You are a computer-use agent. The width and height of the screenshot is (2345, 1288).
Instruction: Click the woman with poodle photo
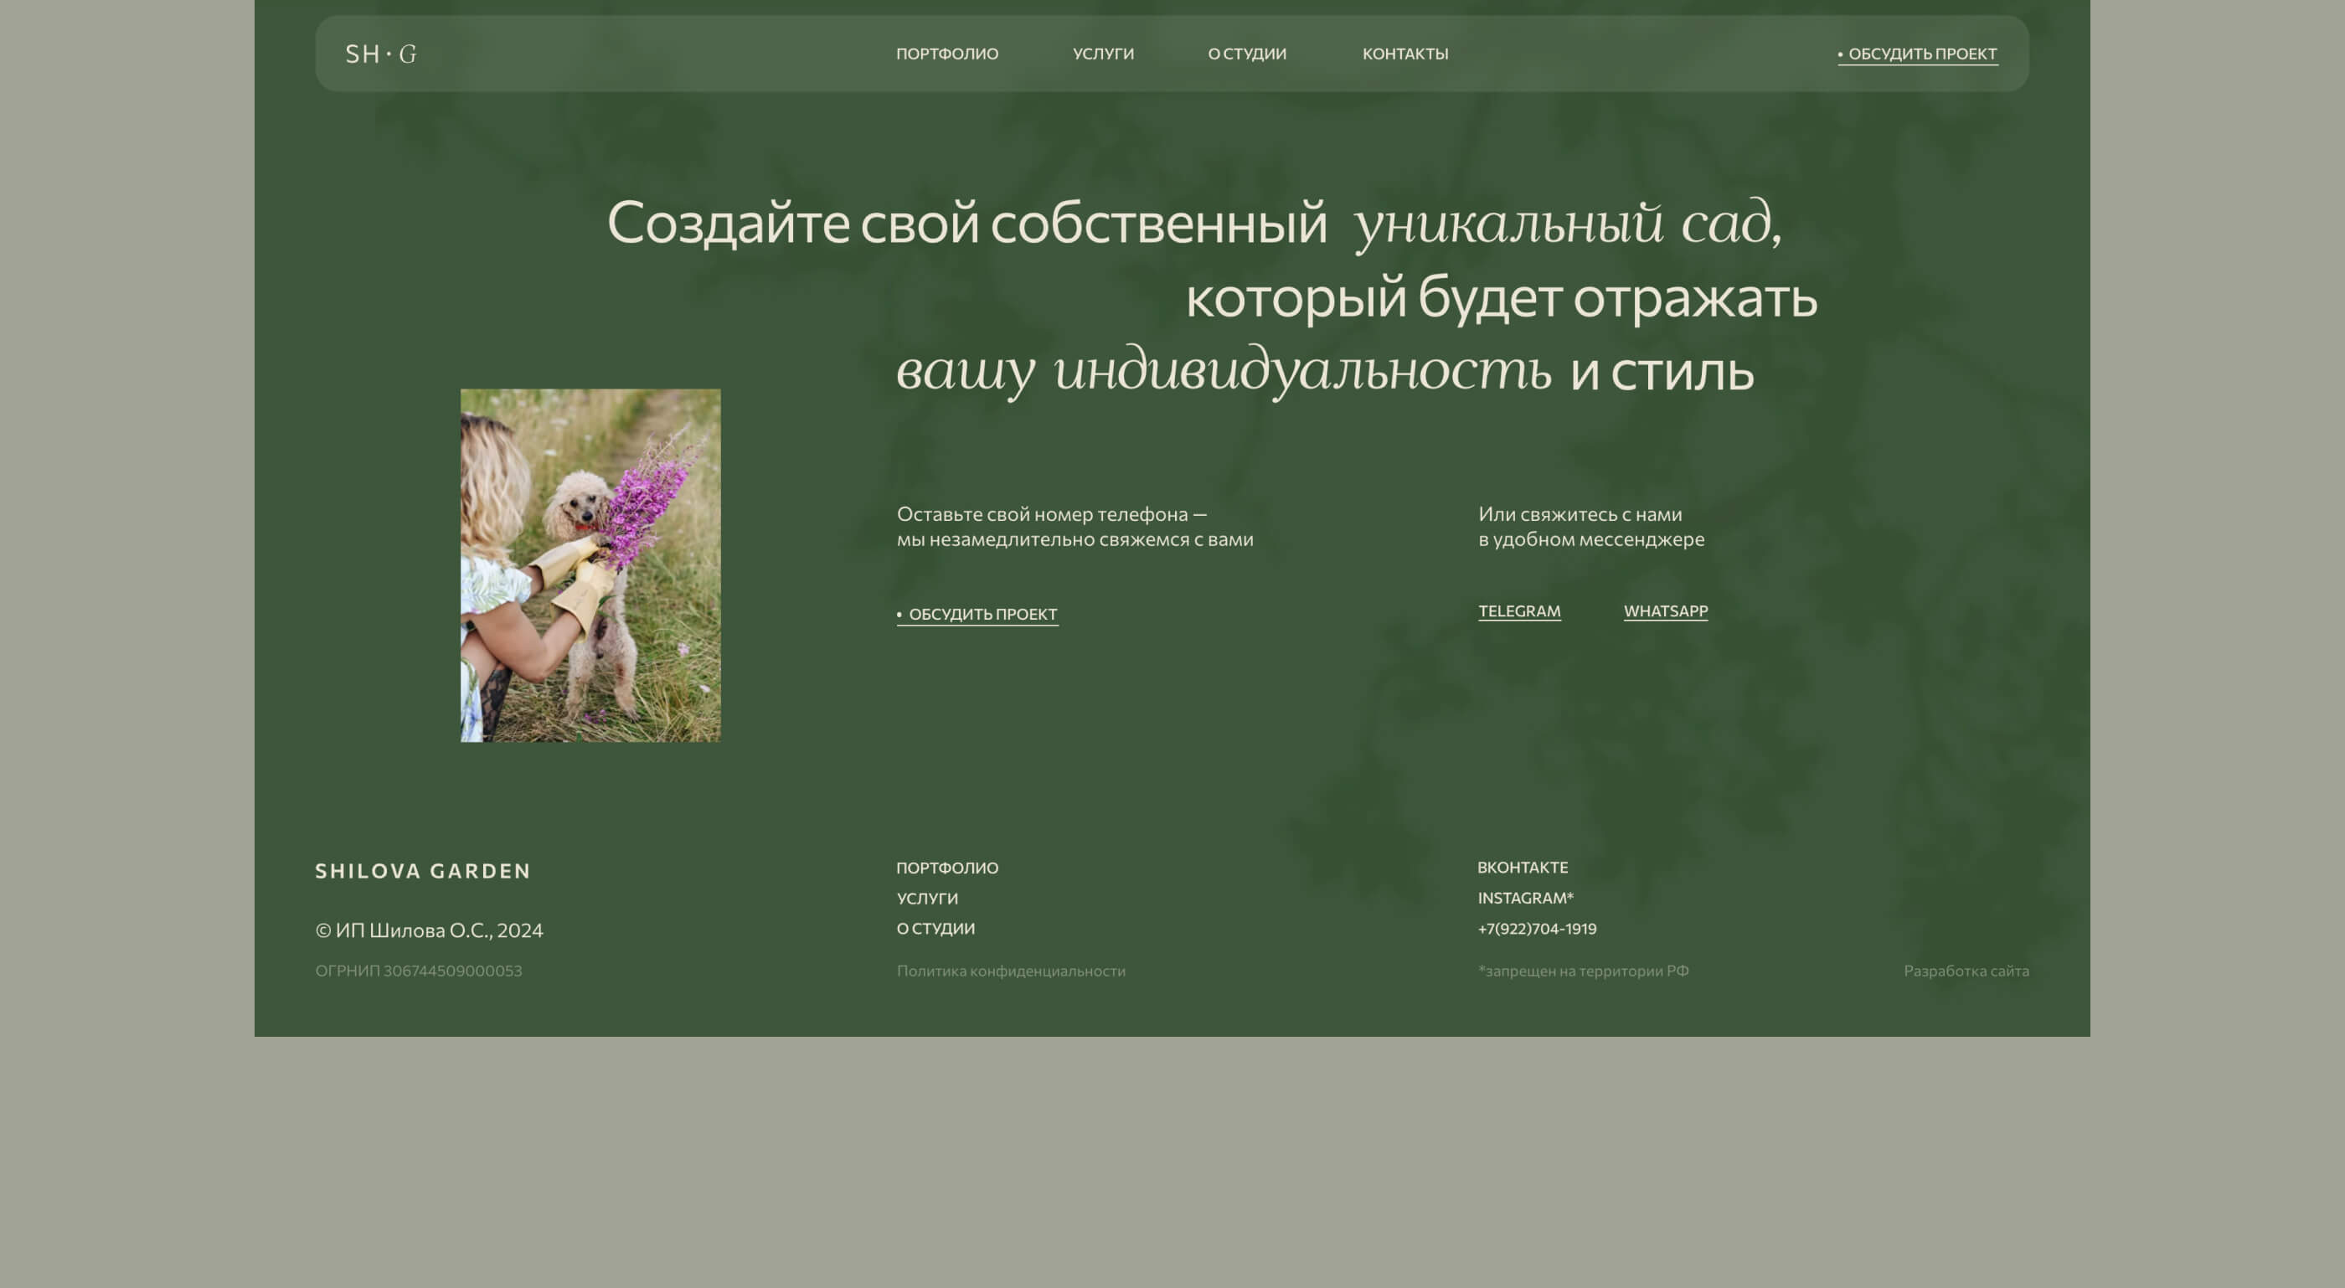[x=590, y=565]
